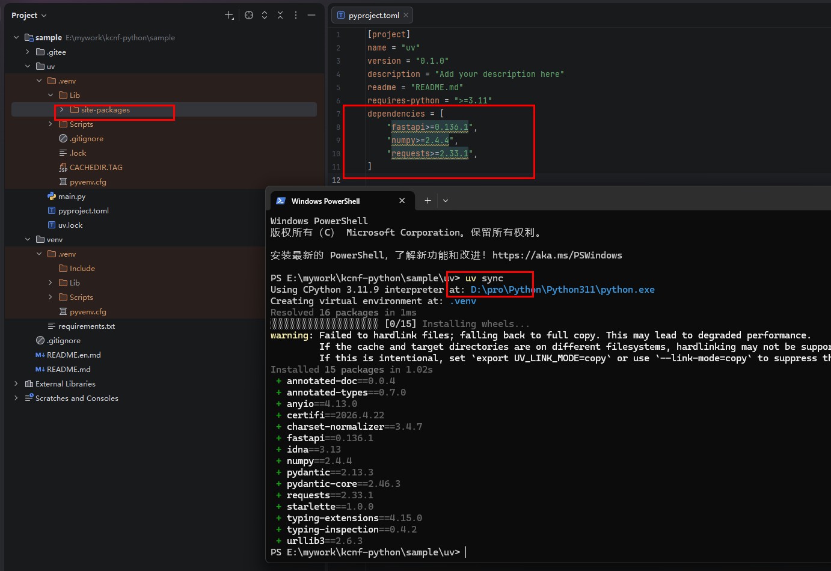The image size is (831, 571).
Task: Collapse the Lib folder under uv/.venv
Action: click(51, 95)
